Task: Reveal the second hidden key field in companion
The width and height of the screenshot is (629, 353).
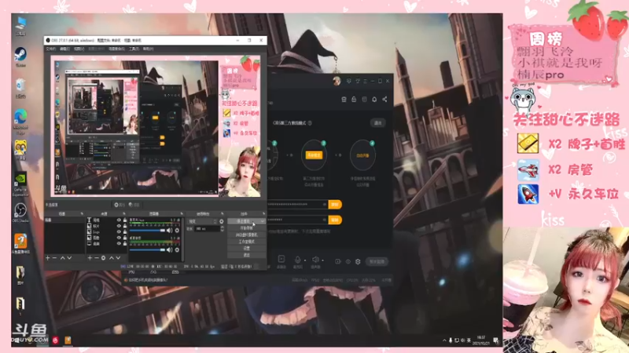Action: coord(324,220)
